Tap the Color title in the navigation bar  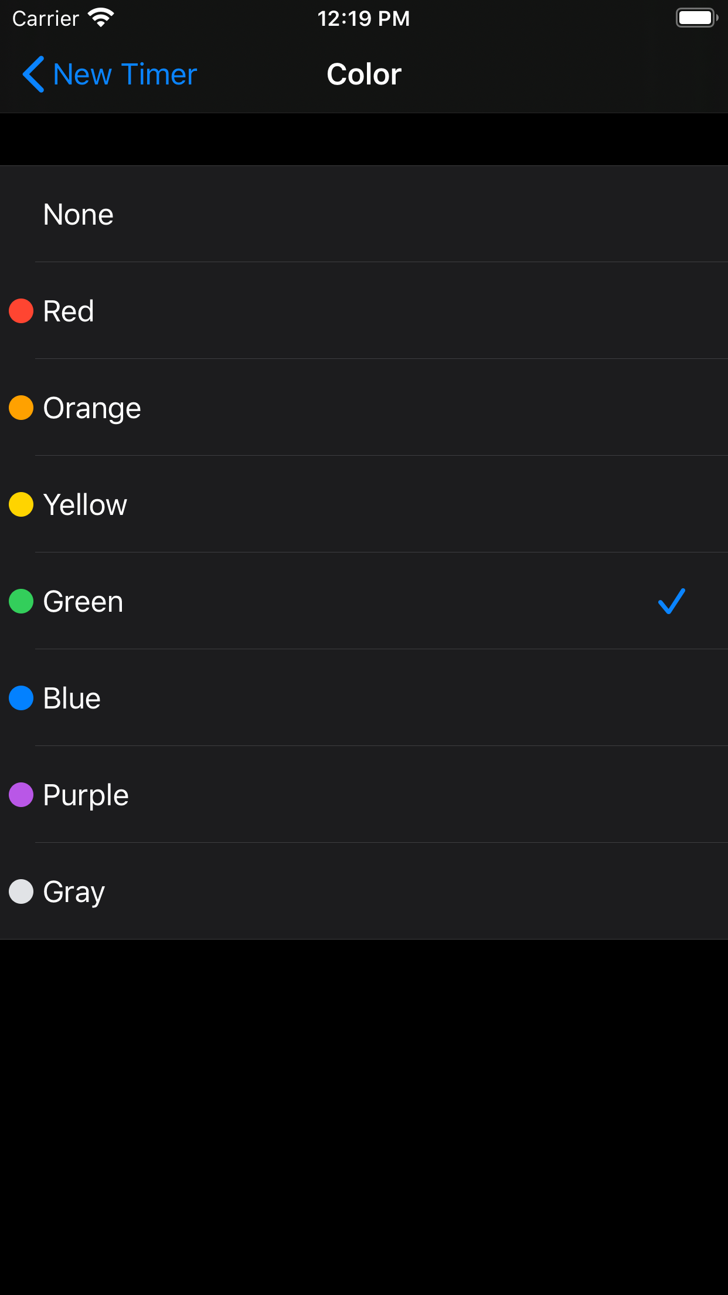(x=363, y=74)
